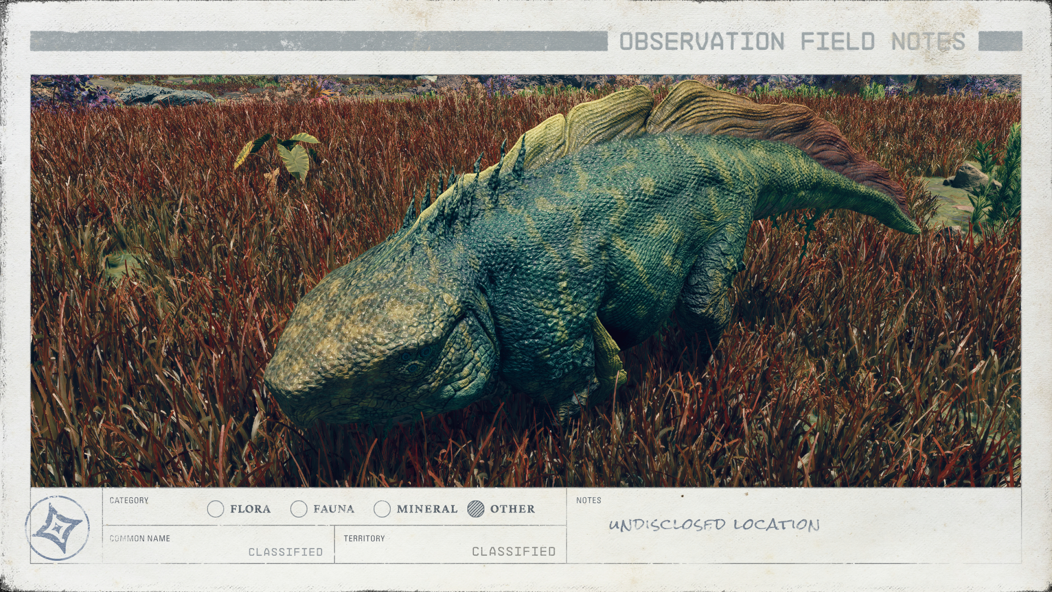Select the Mineral category radio button
This screenshot has height=592, width=1052.
click(x=382, y=509)
